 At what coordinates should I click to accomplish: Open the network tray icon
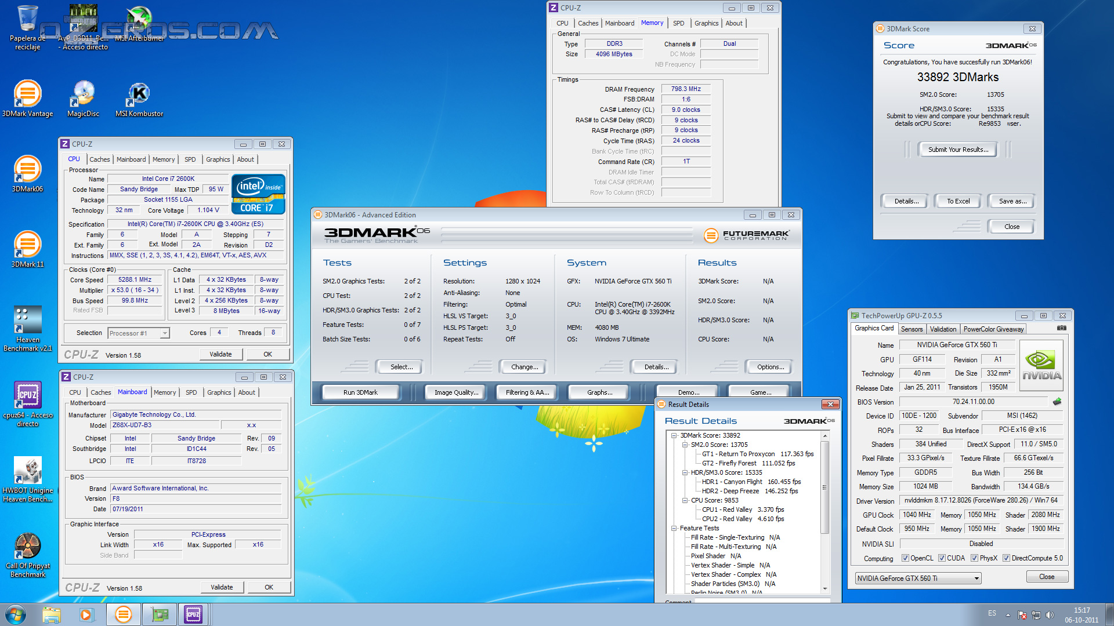[x=1036, y=614]
